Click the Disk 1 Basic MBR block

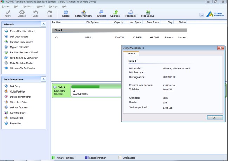(x=61, y=91)
